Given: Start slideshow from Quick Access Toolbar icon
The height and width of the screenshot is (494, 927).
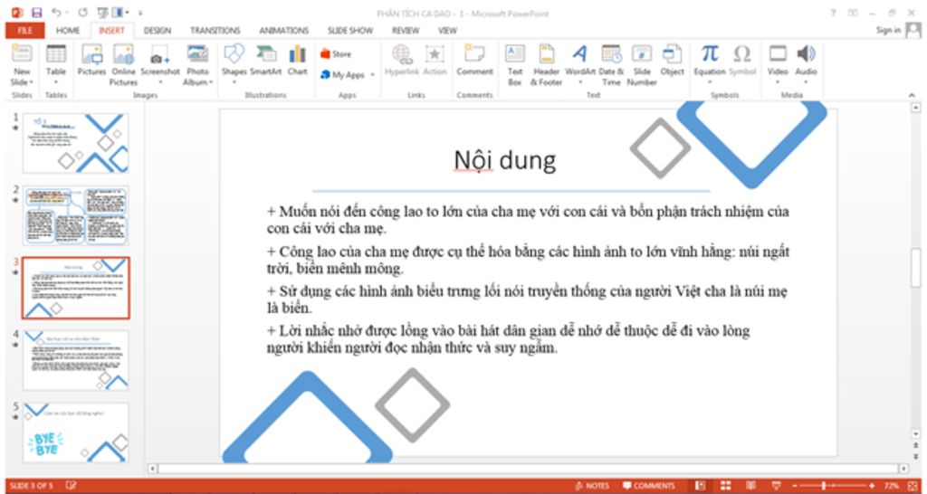Looking at the screenshot, I should point(102,13).
